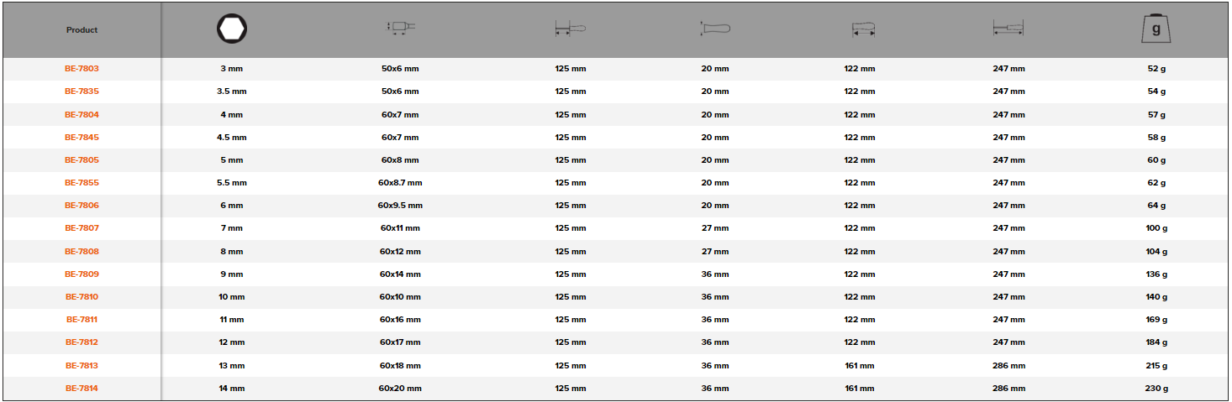The width and height of the screenshot is (1232, 402).
Task: Click the blade length icon
Action: coord(570,29)
